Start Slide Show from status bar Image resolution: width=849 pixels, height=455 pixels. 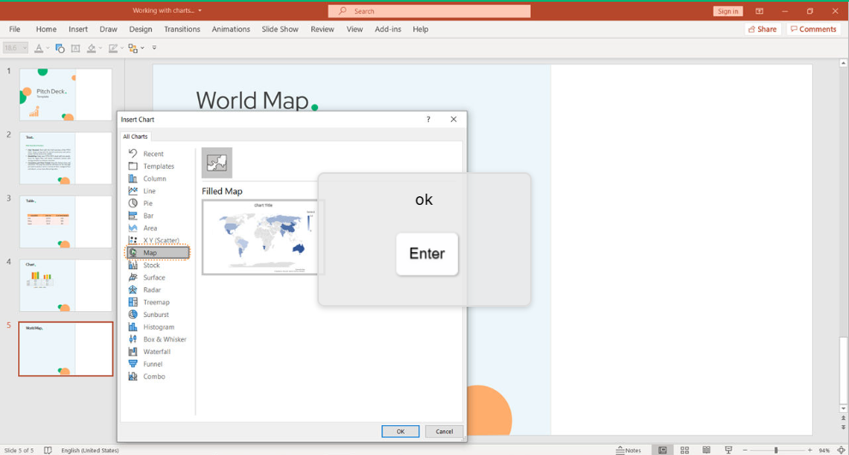tap(729, 450)
